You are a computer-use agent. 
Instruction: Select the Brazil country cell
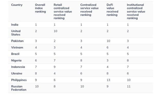pyautogui.click(x=15, y=54)
